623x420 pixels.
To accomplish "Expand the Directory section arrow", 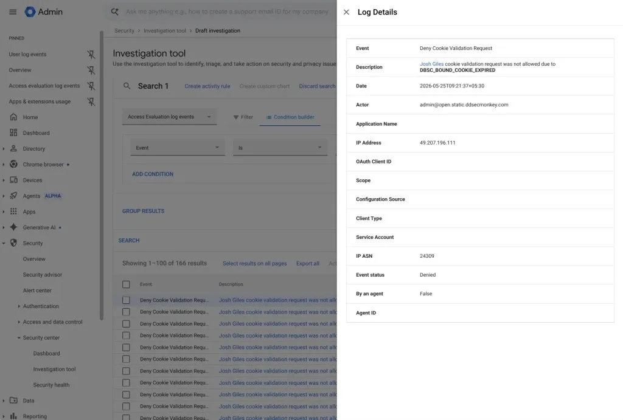I will (x=4, y=148).
